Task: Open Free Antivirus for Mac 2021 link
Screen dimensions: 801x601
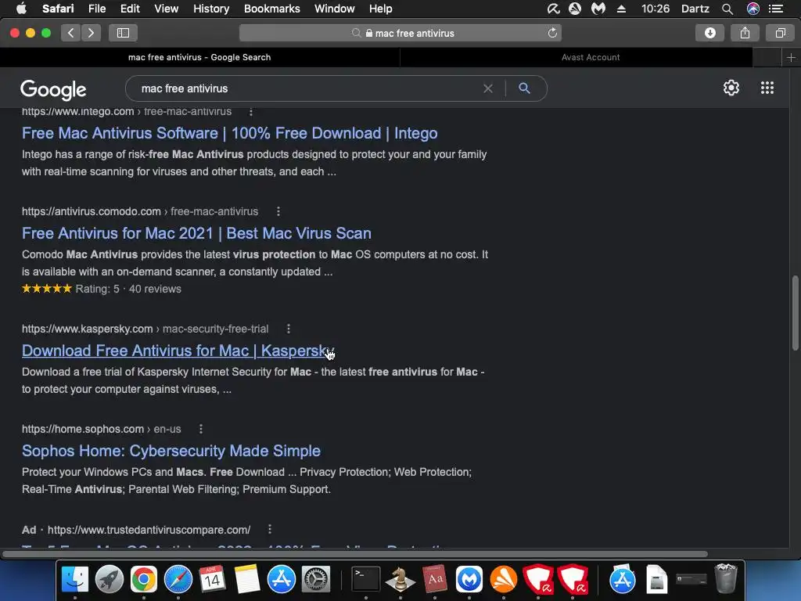Action: click(x=196, y=233)
